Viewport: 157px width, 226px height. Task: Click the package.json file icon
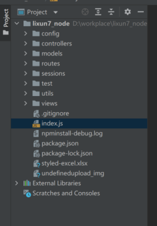pyautogui.click(x=37, y=143)
